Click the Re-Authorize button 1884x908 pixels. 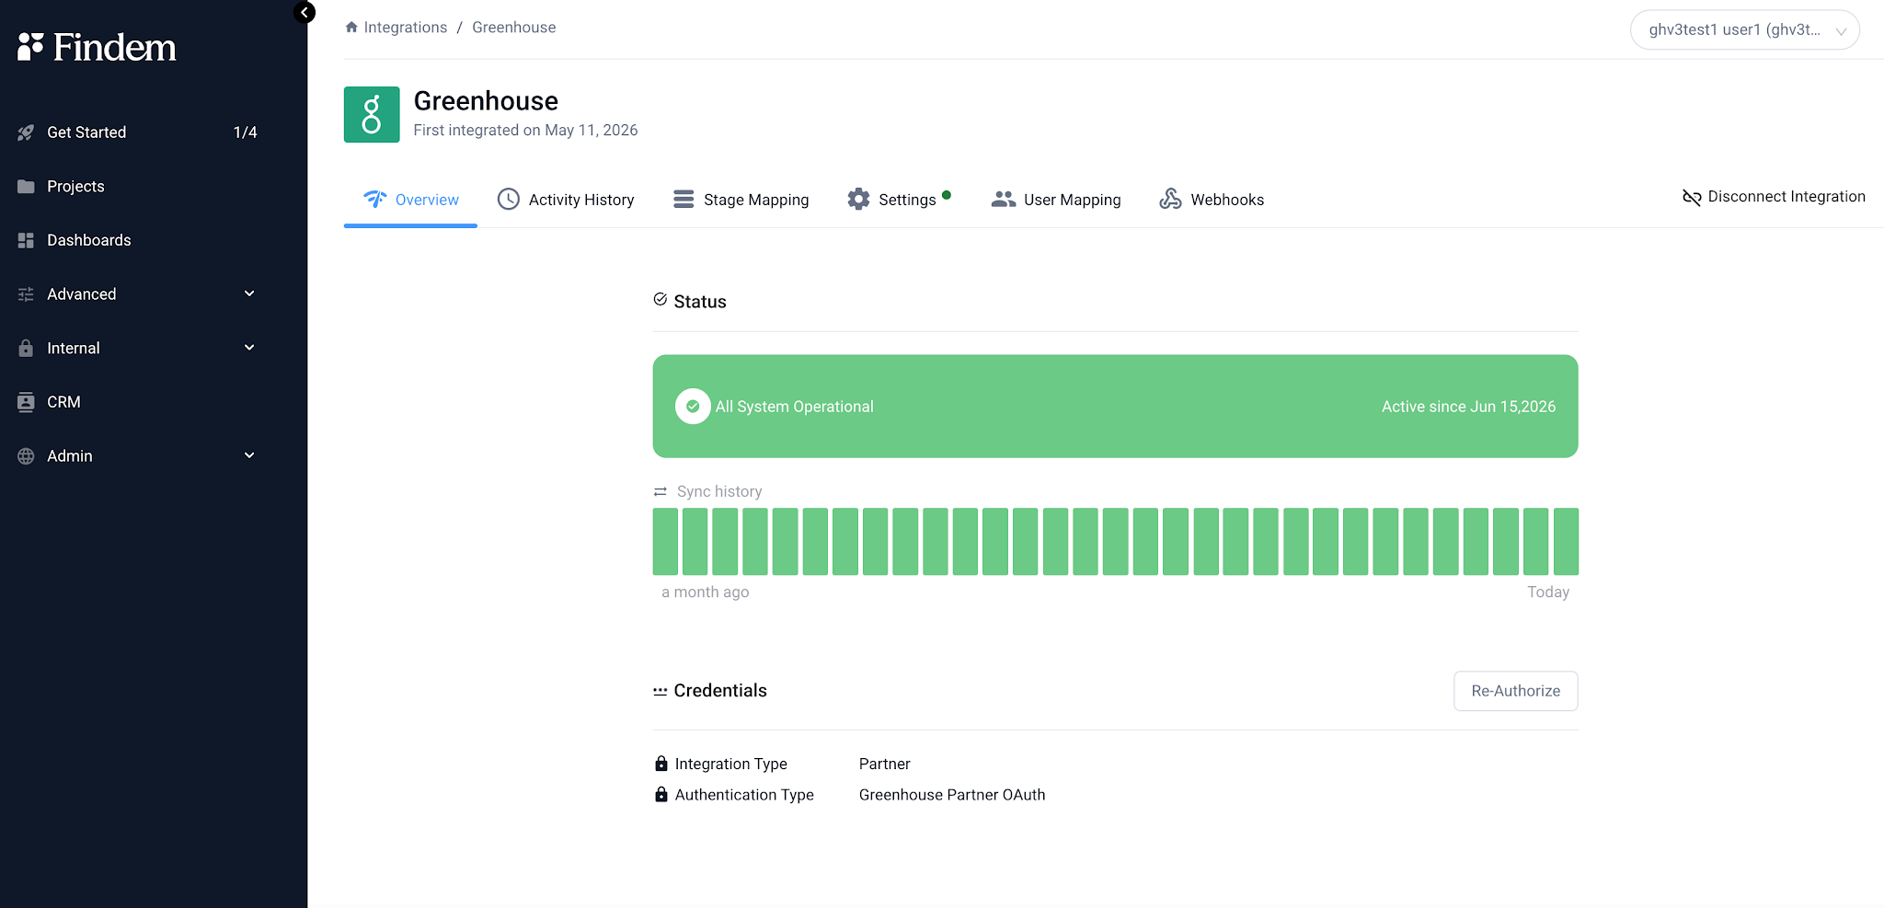[1516, 691]
